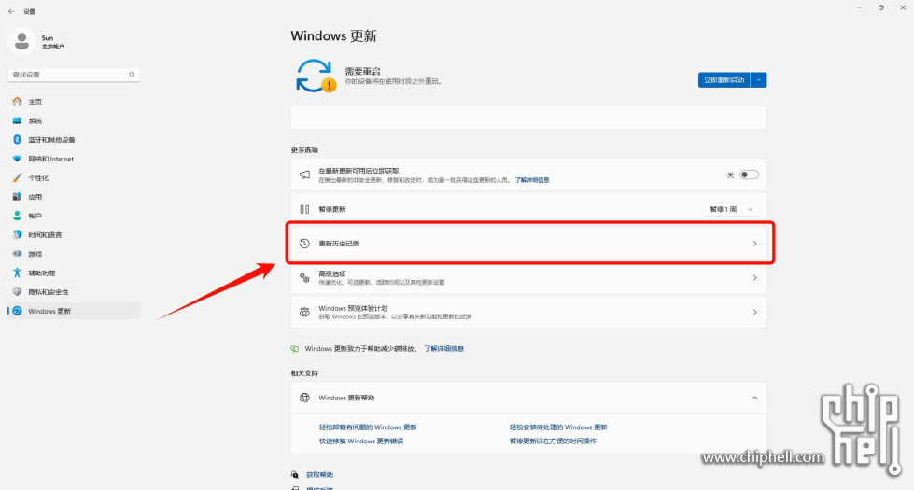This screenshot has width=914, height=490.
Task: Click the pause icon beside 暂停更新
Action: click(x=304, y=209)
